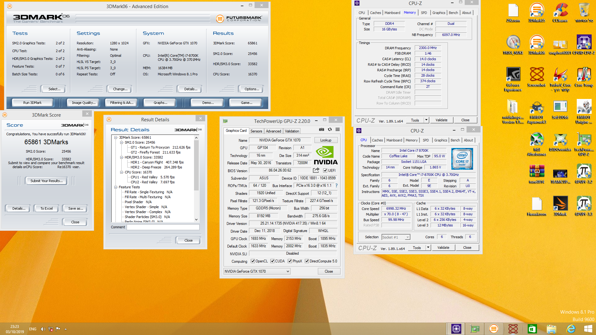Open GPU-Z hamburger menu icon
Viewport: 596px width, 335px height.
coord(337,130)
